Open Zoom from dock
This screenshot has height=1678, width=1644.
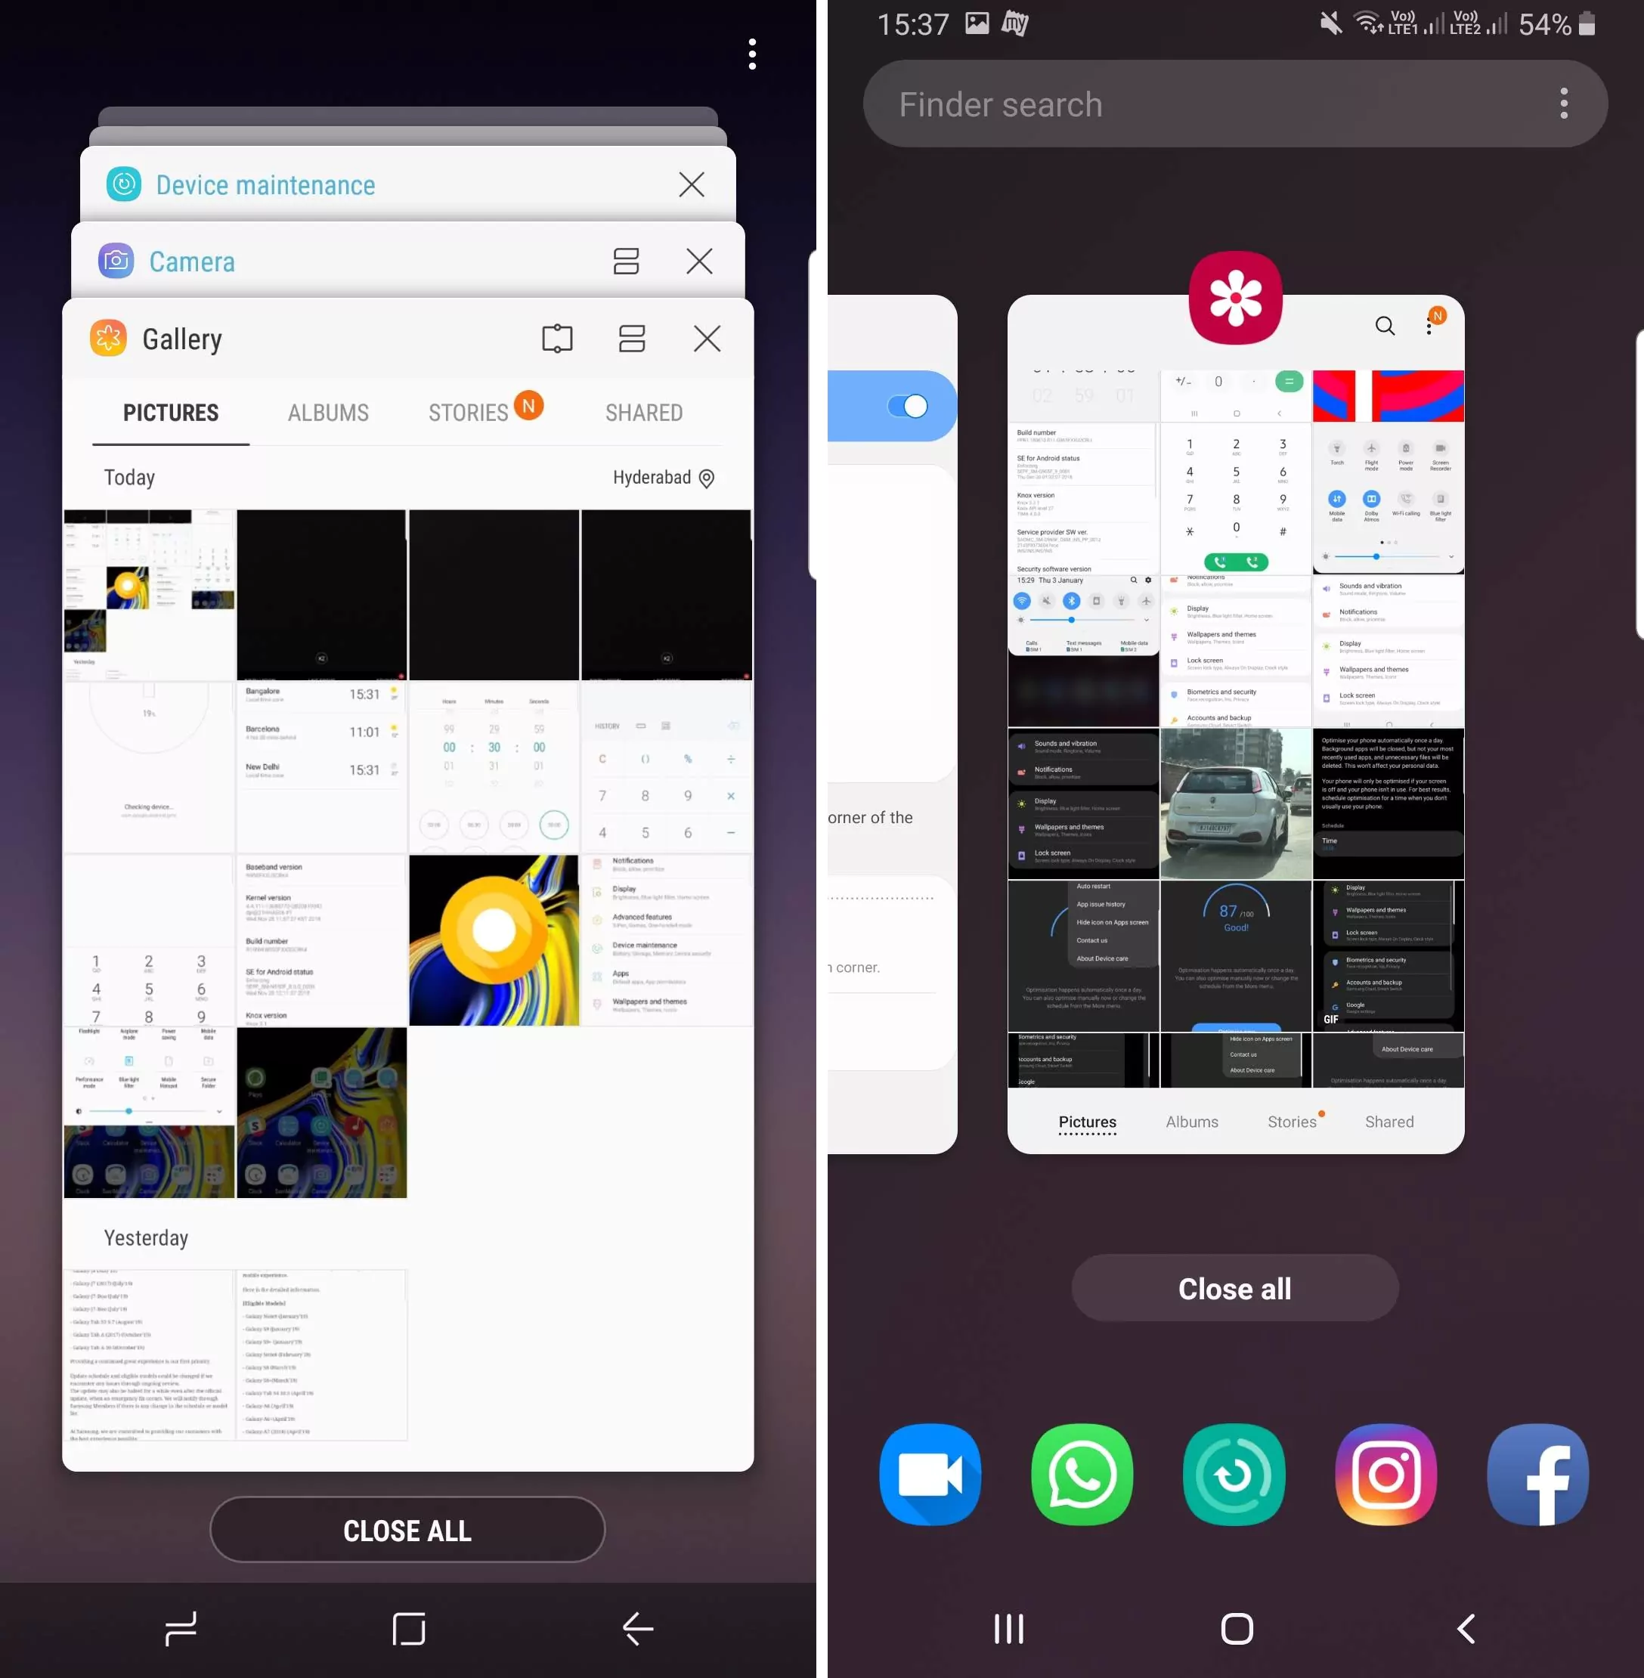tap(929, 1473)
